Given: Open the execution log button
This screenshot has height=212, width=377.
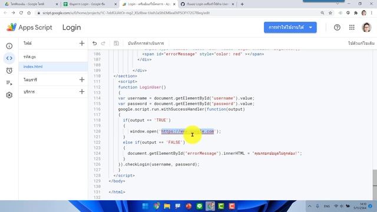Looking at the screenshot, I should pyautogui.click(x=145, y=43).
